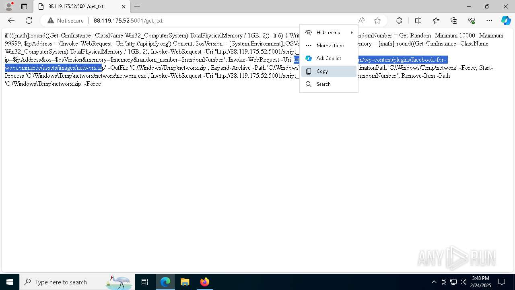
Task: Expand the Hide menu submenu
Action: point(329,33)
